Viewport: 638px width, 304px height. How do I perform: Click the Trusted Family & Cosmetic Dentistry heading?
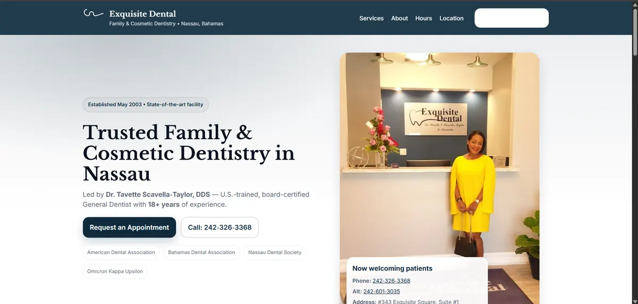(x=189, y=153)
